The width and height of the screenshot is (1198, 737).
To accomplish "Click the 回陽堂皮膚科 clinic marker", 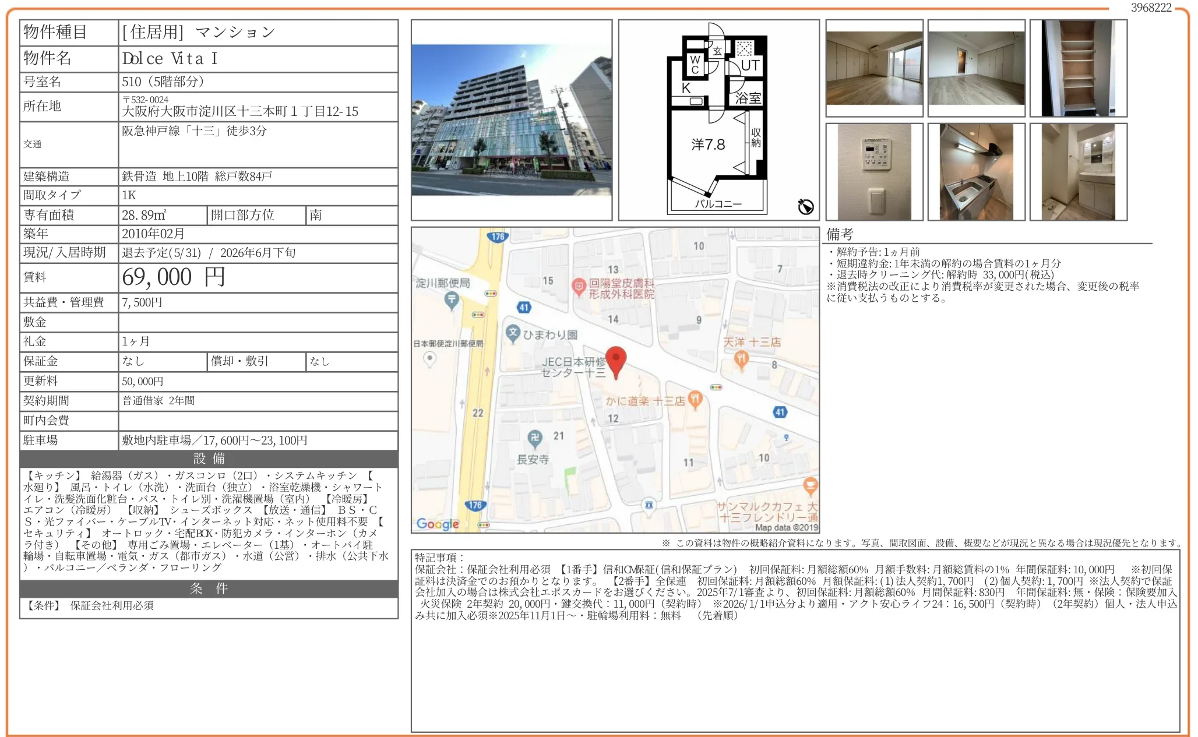I will (578, 285).
